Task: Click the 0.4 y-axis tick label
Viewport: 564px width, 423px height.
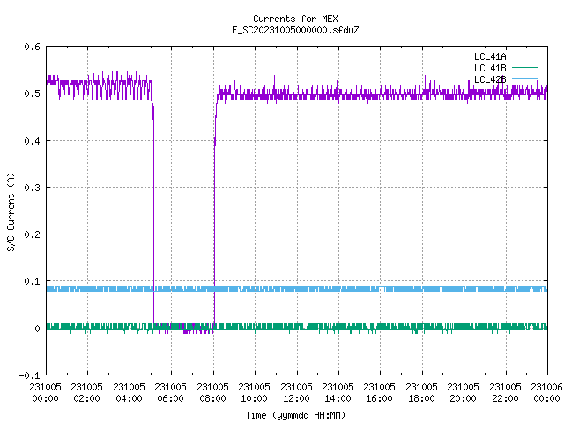Action: pyautogui.click(x=32, y=141)
